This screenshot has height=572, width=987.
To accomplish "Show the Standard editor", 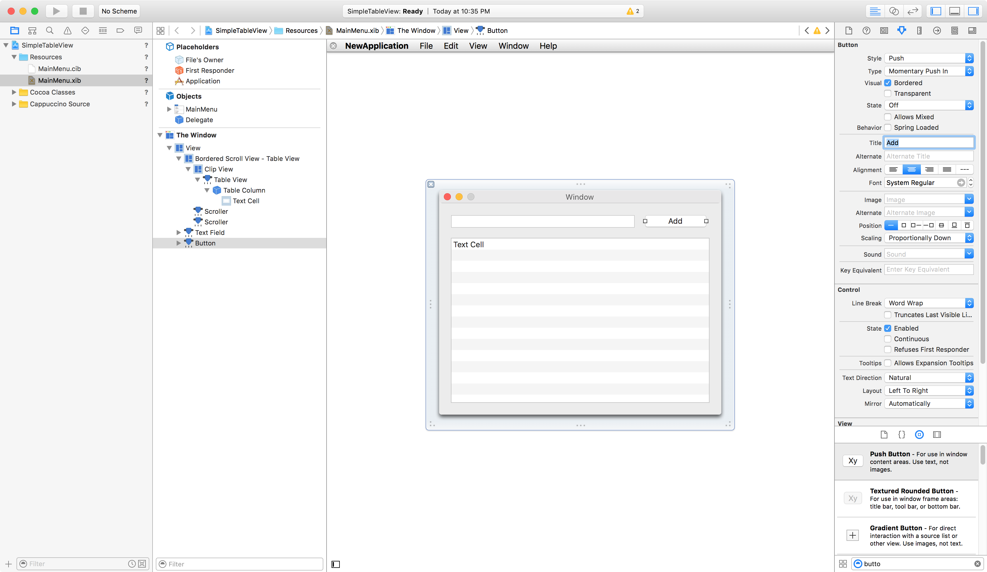I will [x=875, y=11].
